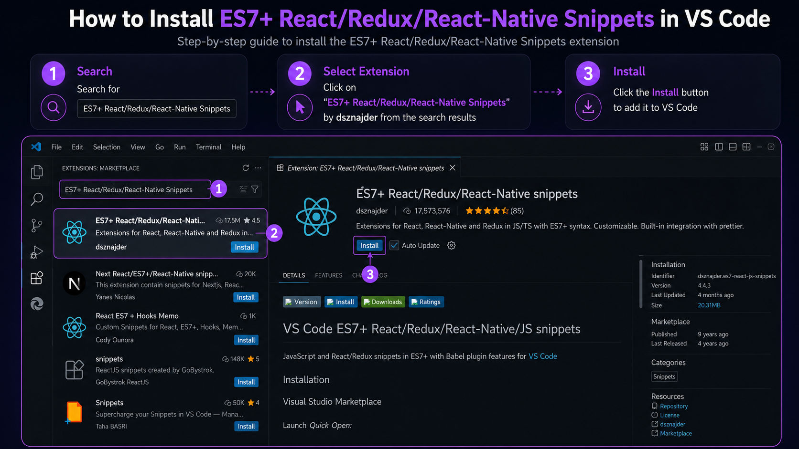799x449 pixels.
Task: Click the Version badge
Action: coord(302,302)
